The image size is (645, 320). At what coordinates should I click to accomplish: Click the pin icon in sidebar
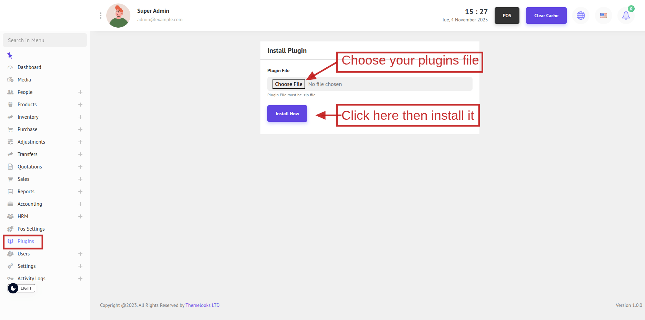(10, 55)
